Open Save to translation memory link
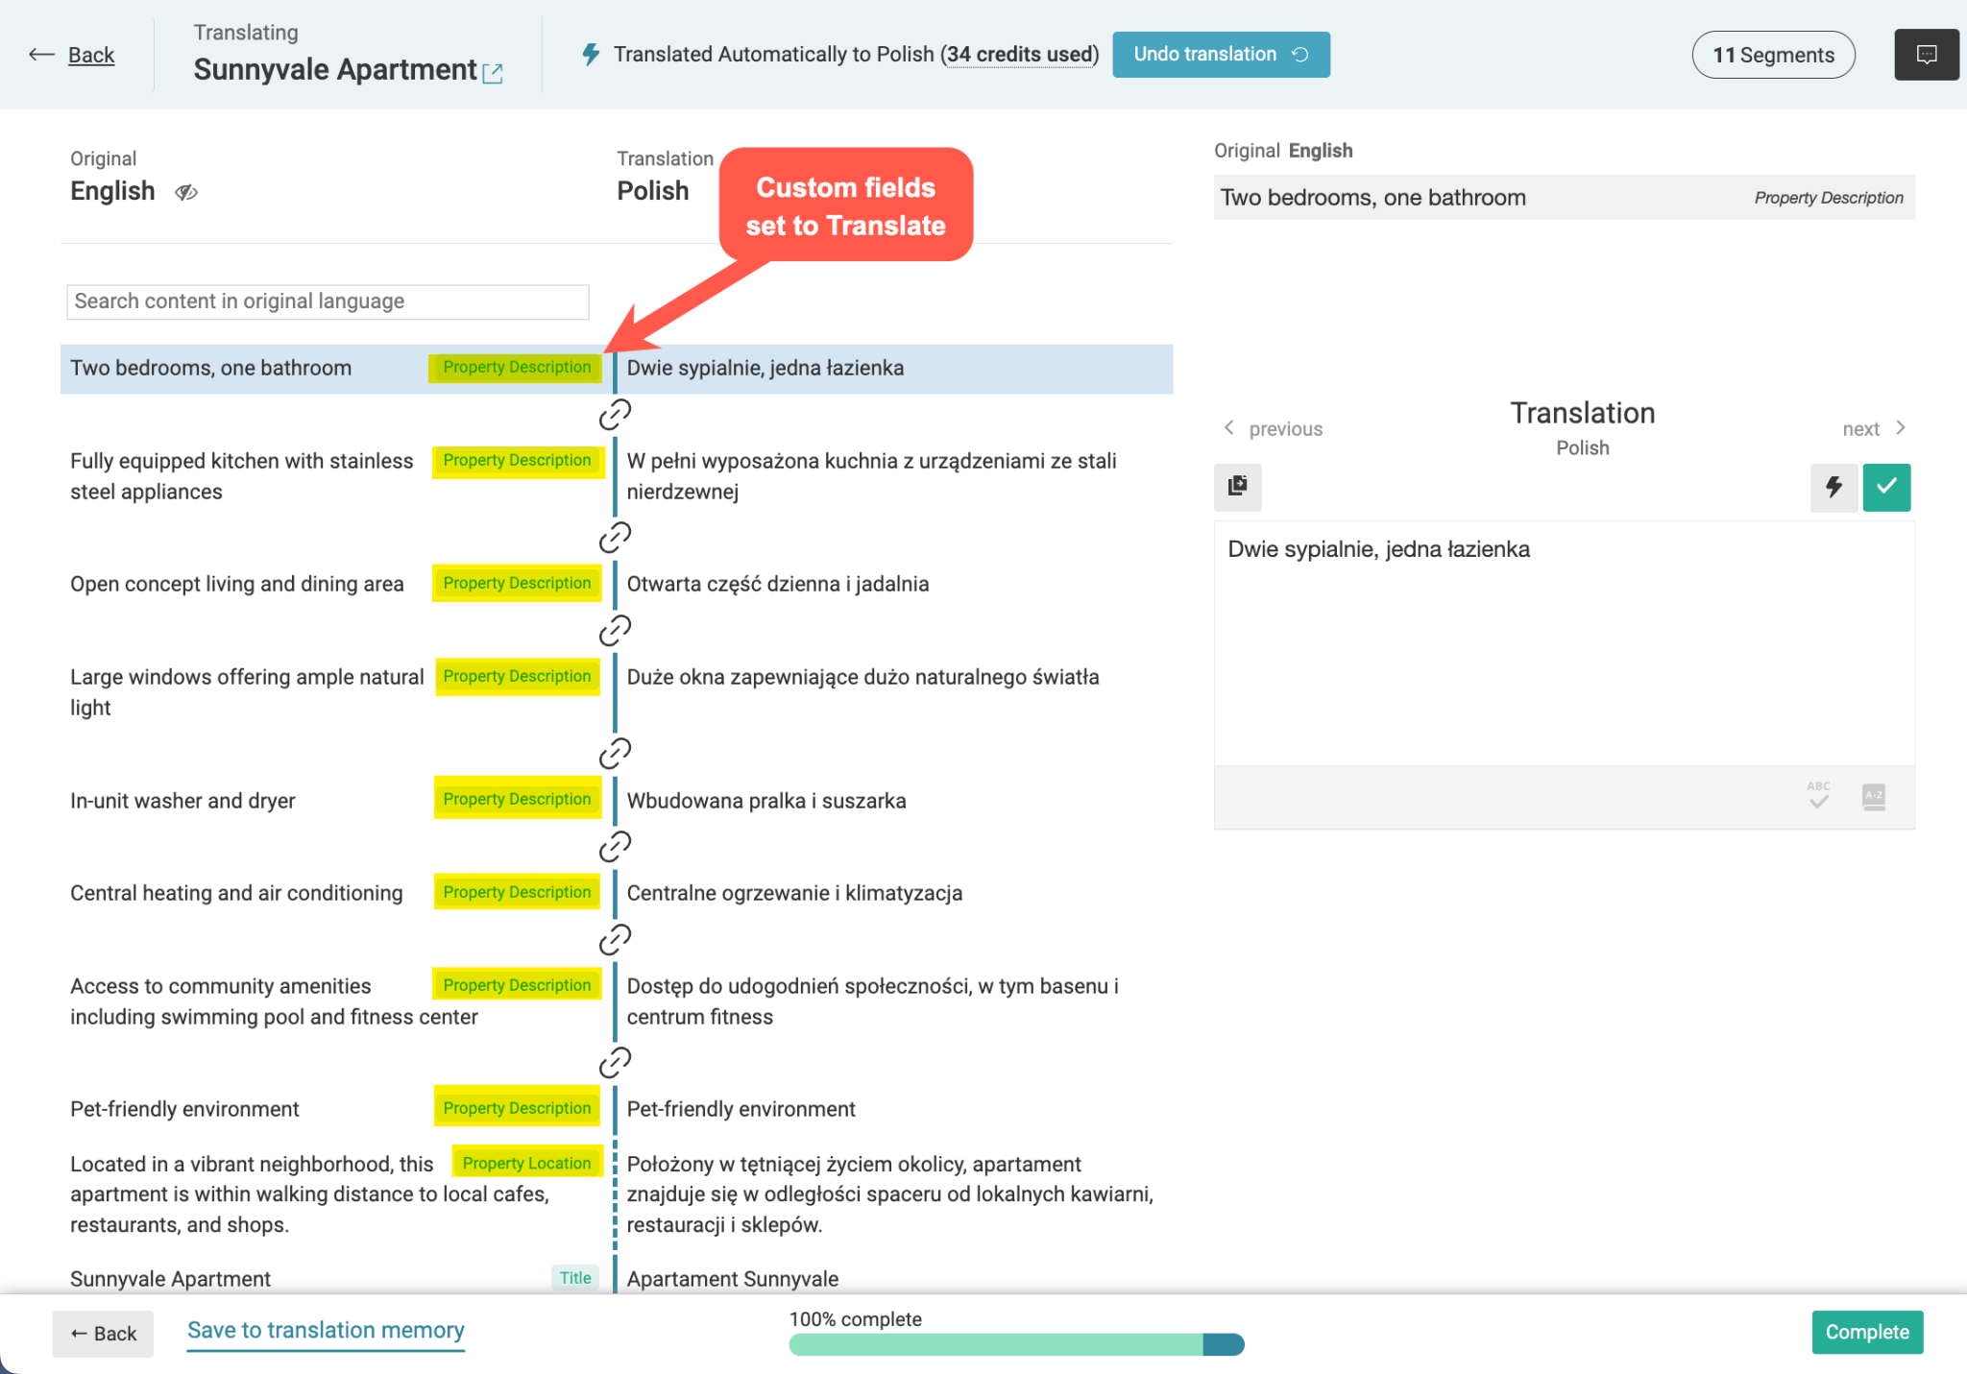1967x1374 pixels. click(325, 1331)
